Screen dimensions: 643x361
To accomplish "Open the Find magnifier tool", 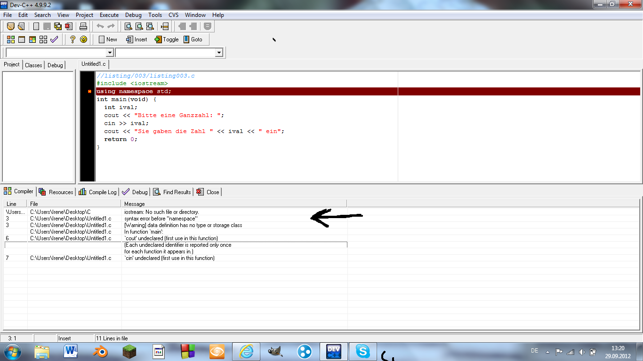I will pyautogui.click(x=129, y=26).
